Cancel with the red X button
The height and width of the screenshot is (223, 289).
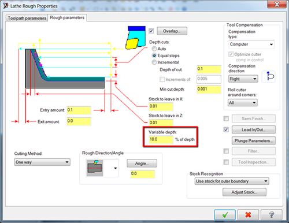248,214
